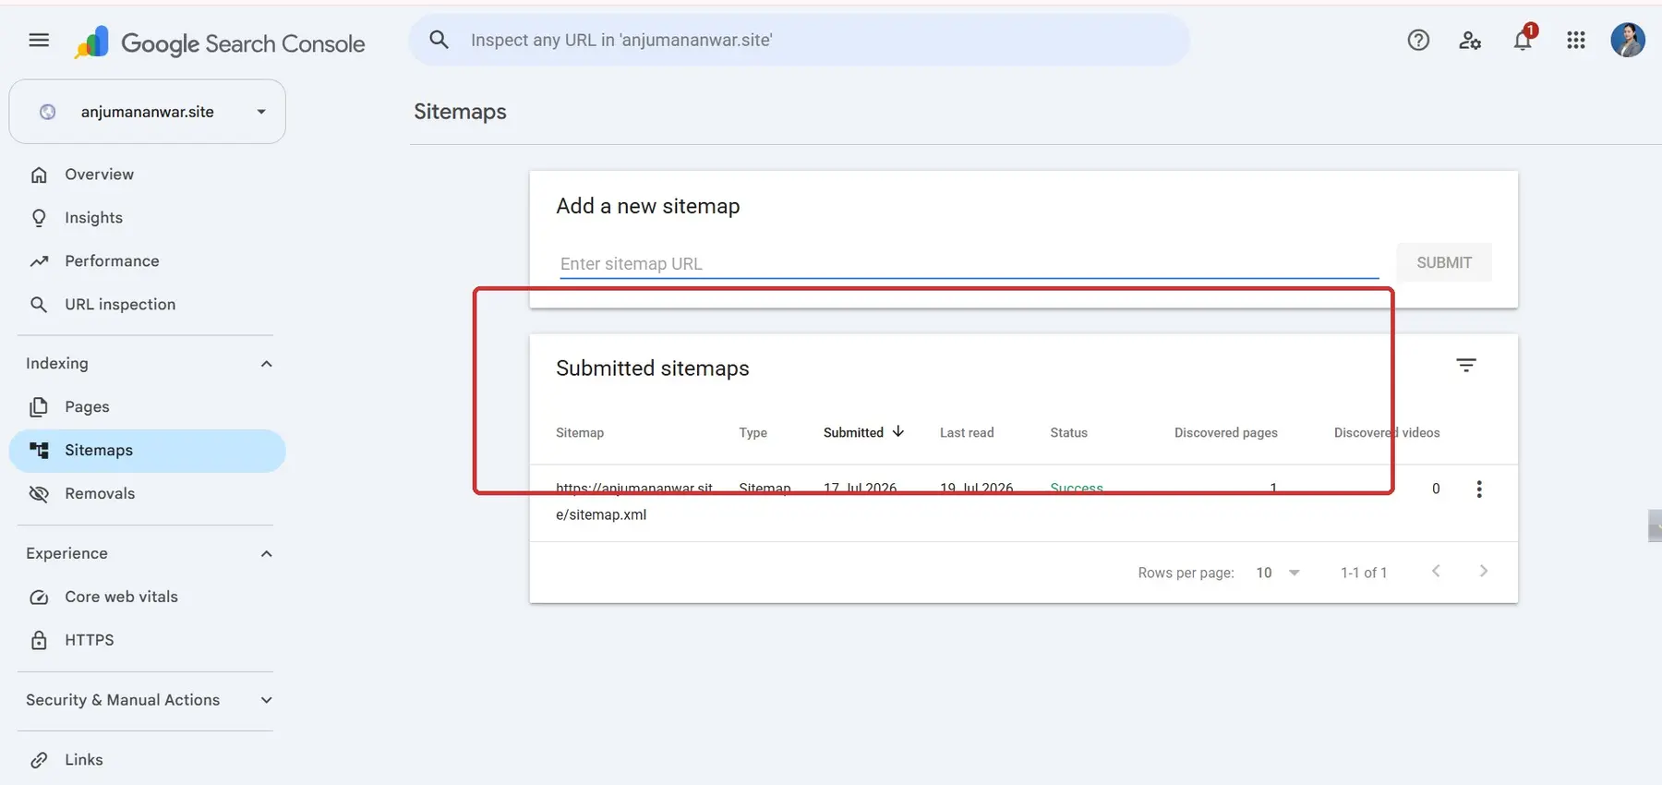Click the Status column header

click(1068, 432)
